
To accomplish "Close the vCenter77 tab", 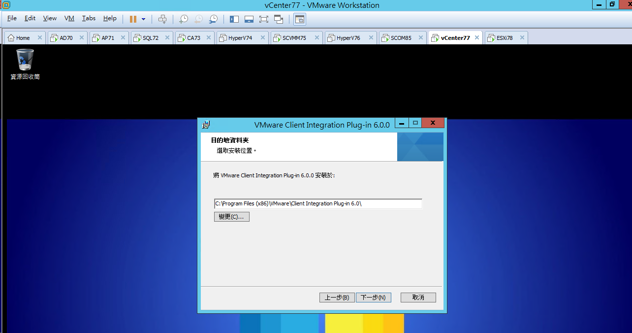I will click(x=476, y=38).
